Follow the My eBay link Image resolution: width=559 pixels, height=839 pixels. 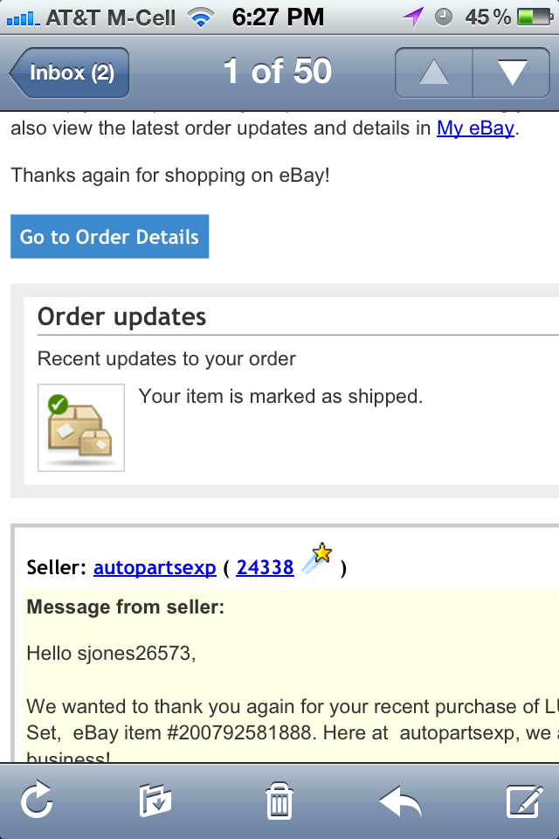(475, 128)
